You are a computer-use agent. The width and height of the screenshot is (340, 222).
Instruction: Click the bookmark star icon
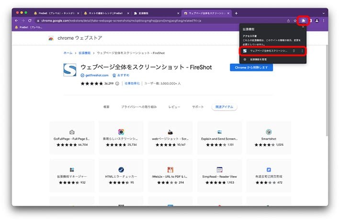point(295,21)
